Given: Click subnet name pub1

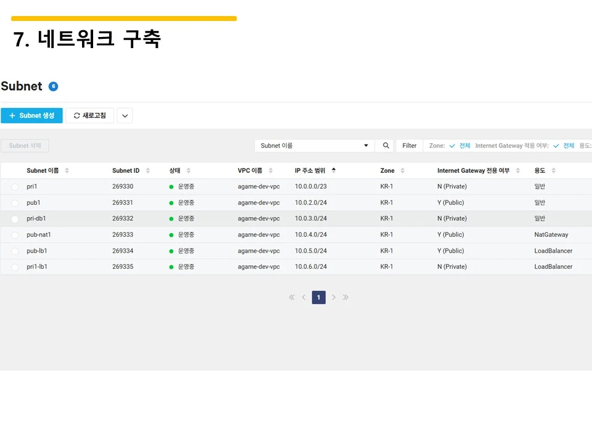Looking at the screenshot, I should coord(33,203).
